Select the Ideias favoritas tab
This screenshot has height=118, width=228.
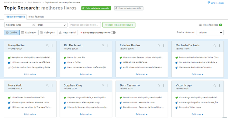(36, 17)
